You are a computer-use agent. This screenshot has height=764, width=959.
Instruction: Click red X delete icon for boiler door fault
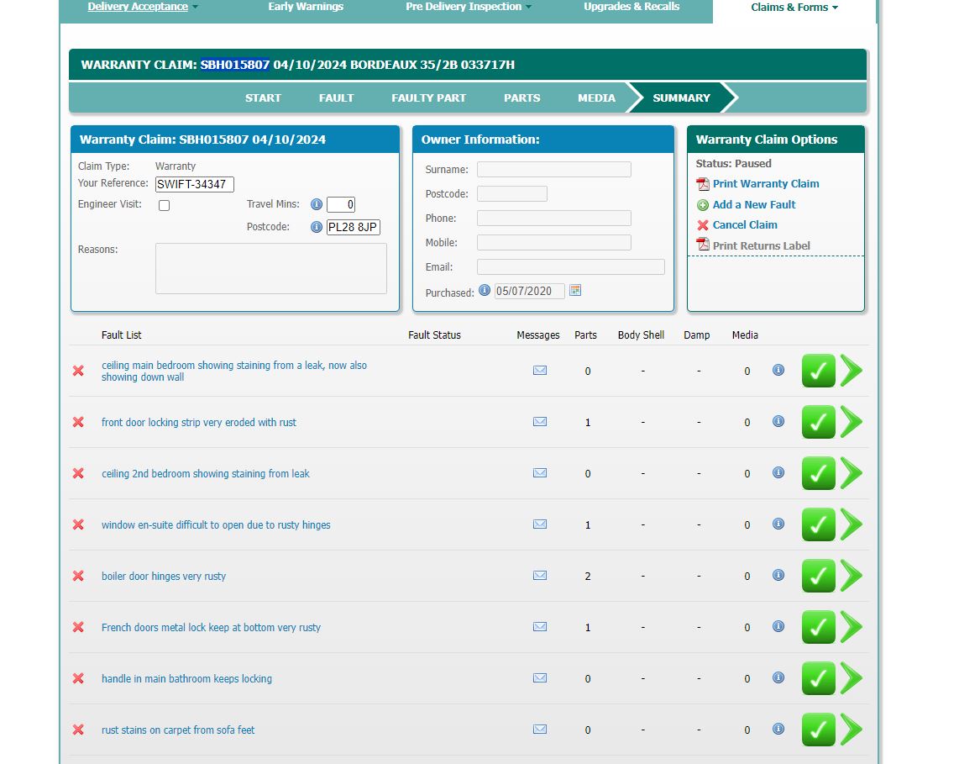pyautogui.click(x=78, y=576)
